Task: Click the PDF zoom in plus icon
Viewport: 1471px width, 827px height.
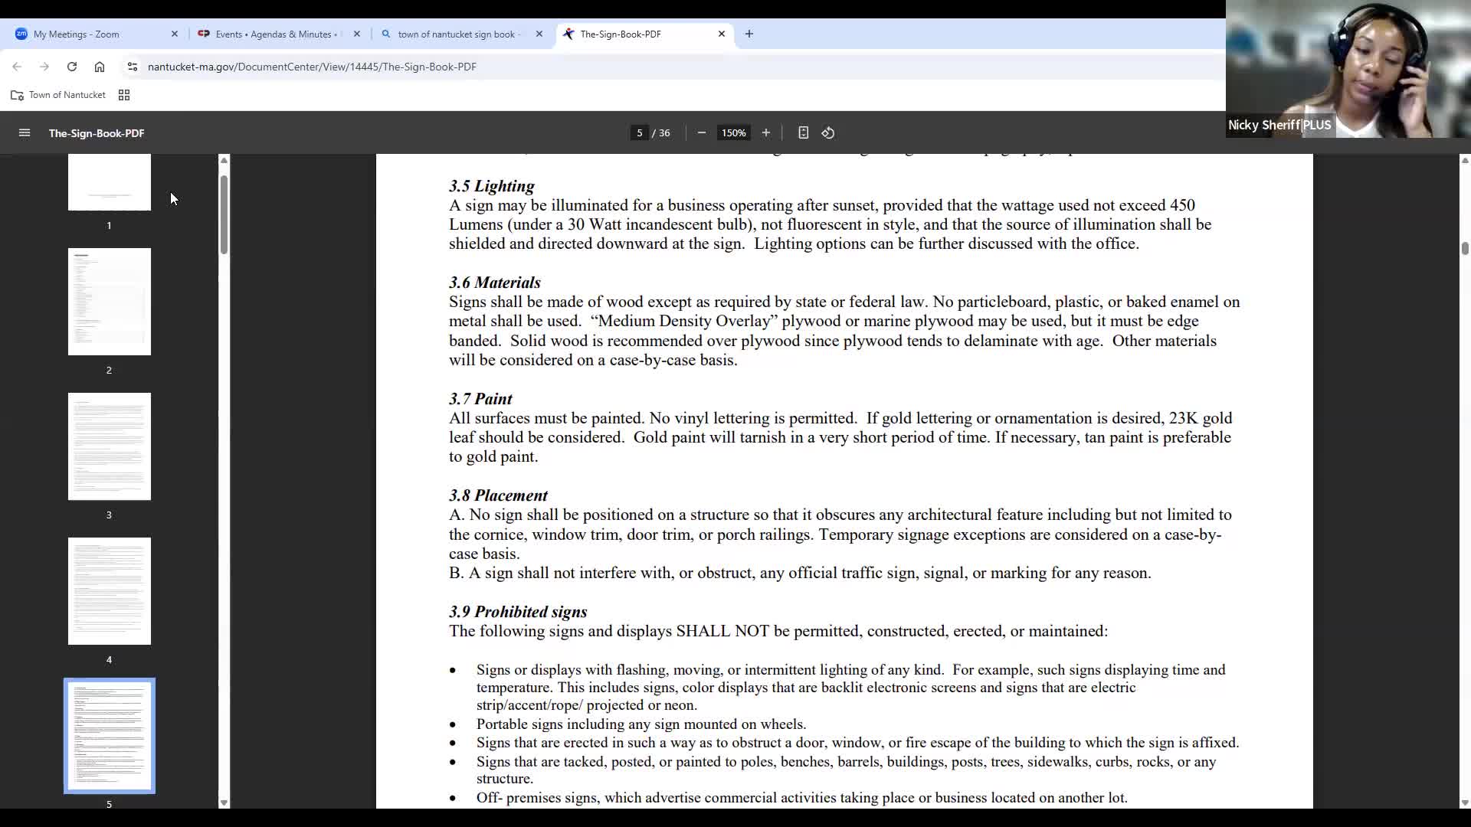Action: pyautogui.click(x=765, y=133)
